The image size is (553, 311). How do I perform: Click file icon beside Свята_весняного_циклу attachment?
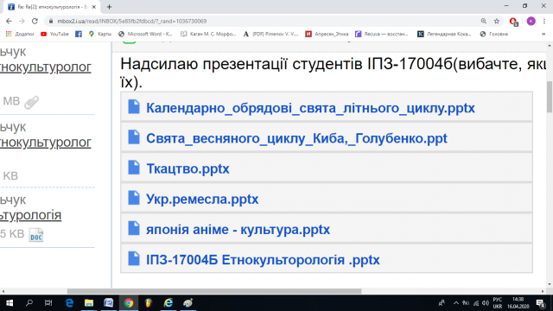pos(134,137)
